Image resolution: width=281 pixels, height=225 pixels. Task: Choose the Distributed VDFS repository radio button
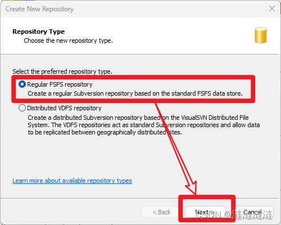pos(22,108)
